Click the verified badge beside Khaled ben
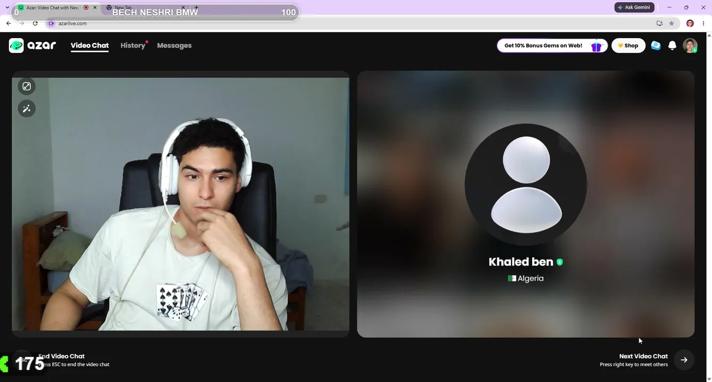The image size is (712, 382). 559,262
